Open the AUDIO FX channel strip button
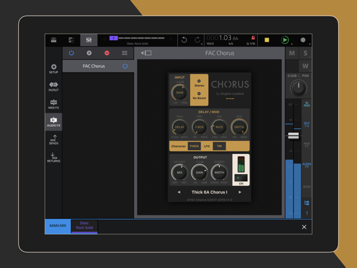The image size is (357, 268). 307,165
